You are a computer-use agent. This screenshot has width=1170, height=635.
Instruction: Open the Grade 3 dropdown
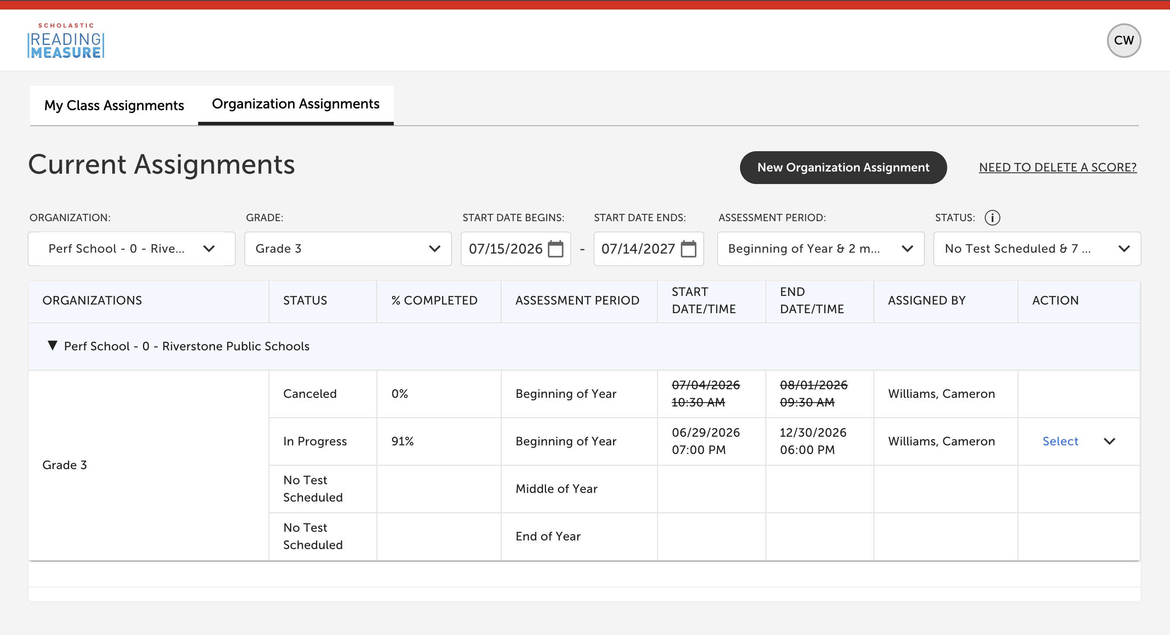(x=348, y=249)
